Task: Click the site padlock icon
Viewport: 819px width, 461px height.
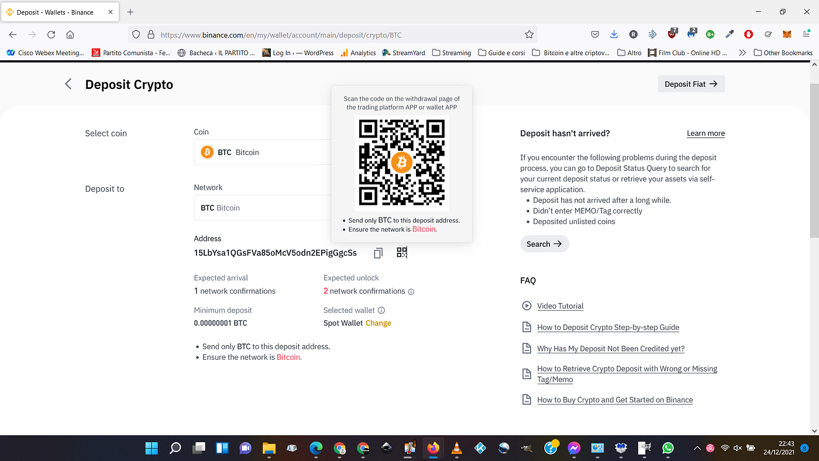Action: point(151,35)
